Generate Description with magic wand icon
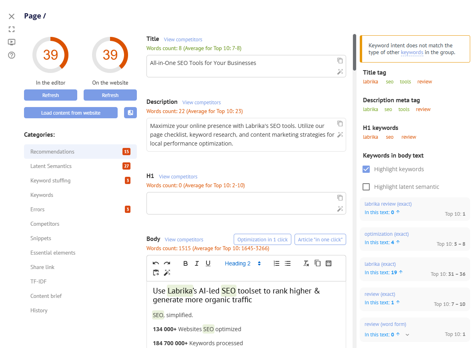The width and height of the screenshot is (475, 348). (x=340, y=135)
